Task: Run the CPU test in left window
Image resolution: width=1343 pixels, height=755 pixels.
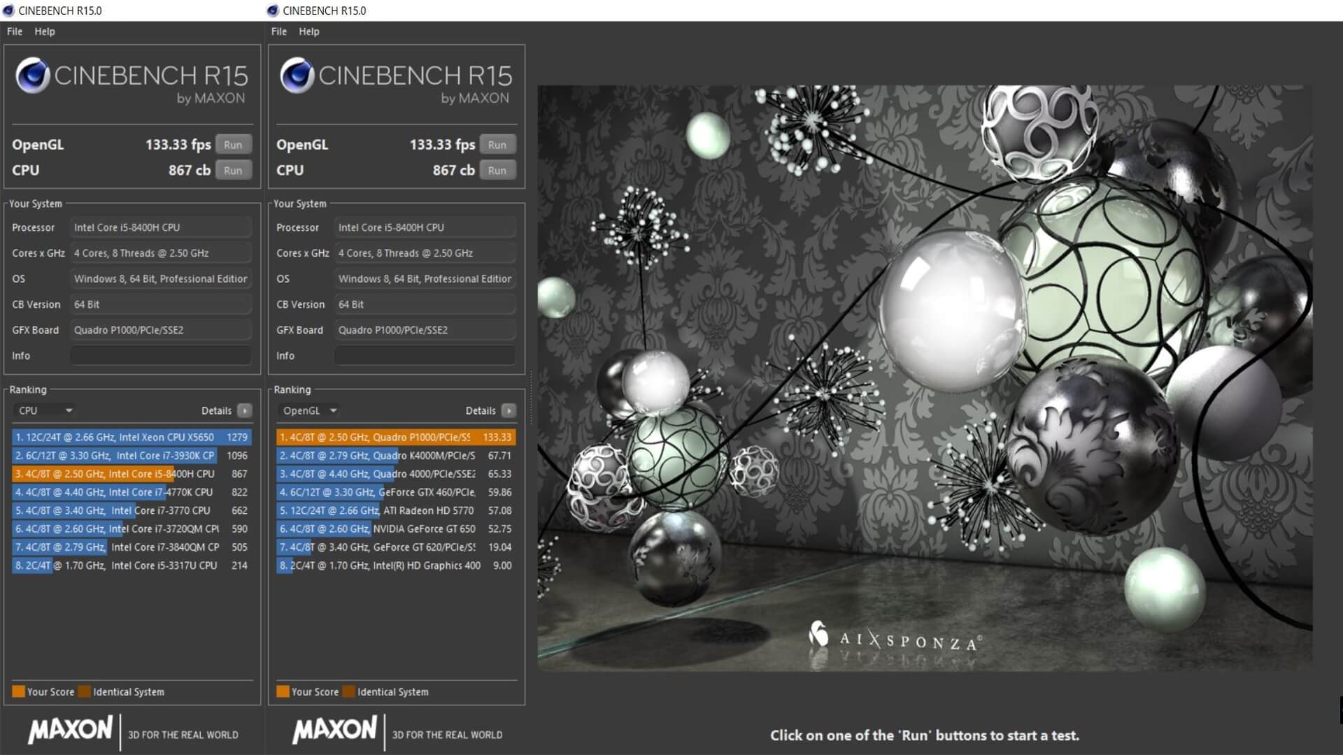Action: pos(233,171)
